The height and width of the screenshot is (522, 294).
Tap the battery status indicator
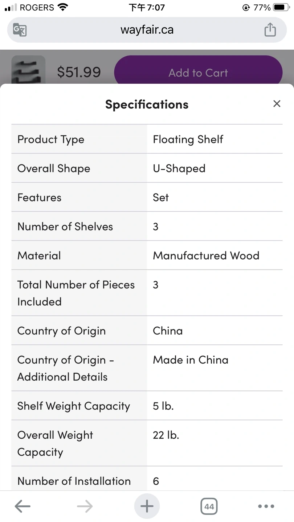click(281, 7)
